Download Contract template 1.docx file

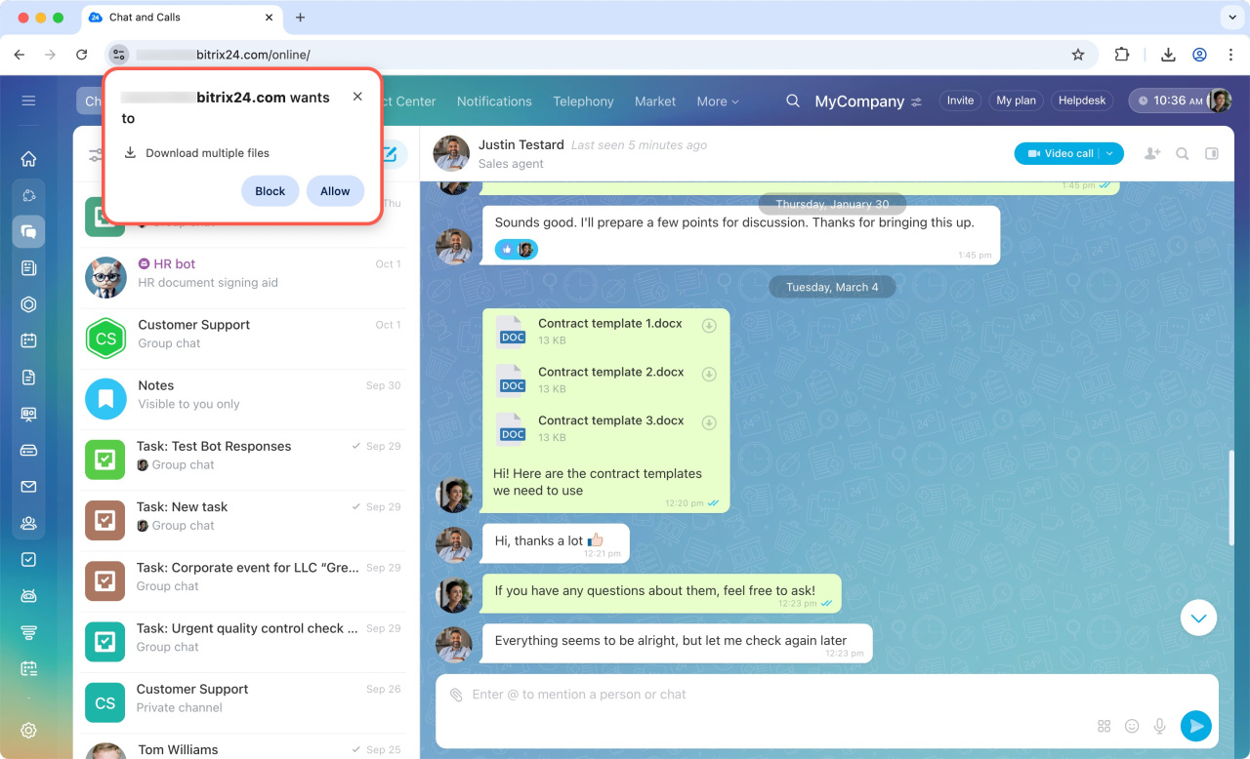[x=710, y=326]
